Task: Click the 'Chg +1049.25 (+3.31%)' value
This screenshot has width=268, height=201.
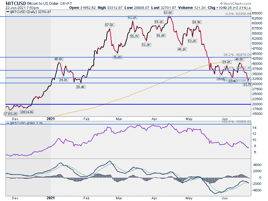Action: (228, 8)
